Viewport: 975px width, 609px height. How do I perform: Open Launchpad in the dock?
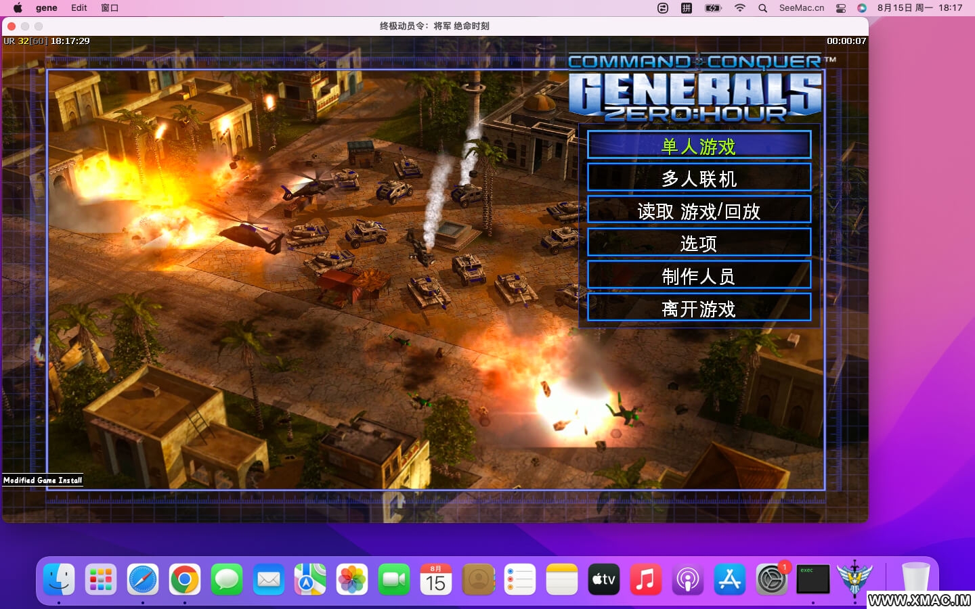coord(101,580)
